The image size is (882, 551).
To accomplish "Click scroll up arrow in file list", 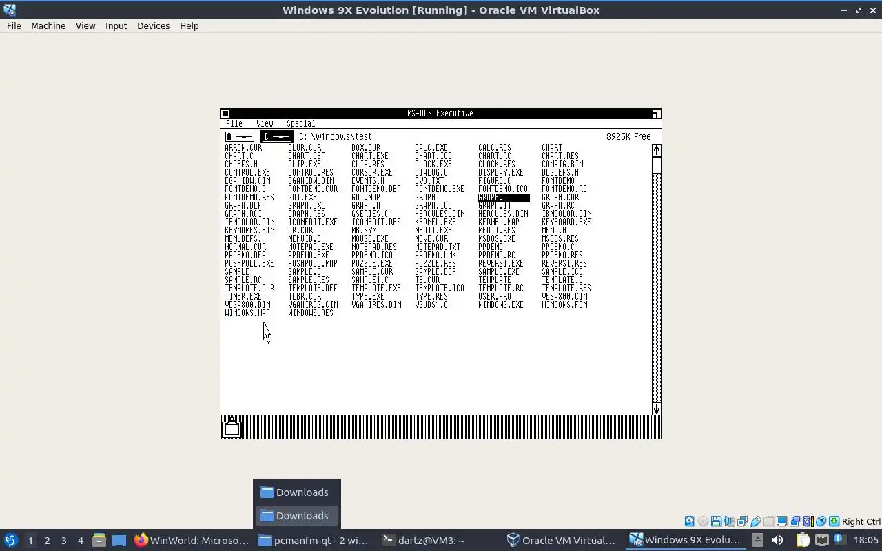I will coord(657,150).
